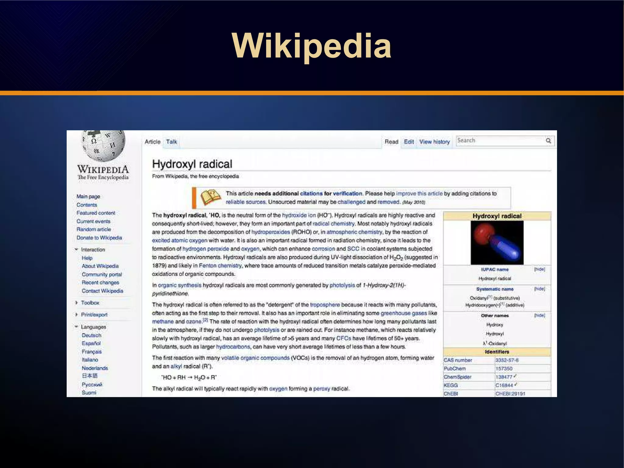Click 'improve this article' link in notice
This screenshot has width=624, height=468.
coord(419,193)
